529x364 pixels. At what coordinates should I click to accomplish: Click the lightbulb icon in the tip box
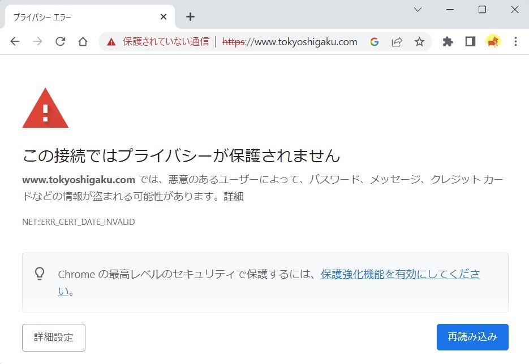40,274
